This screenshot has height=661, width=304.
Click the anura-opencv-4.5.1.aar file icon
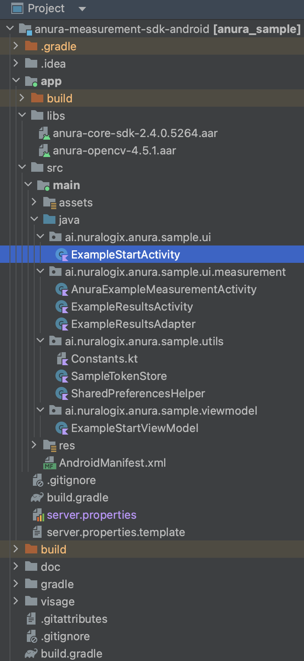(44, 151)
